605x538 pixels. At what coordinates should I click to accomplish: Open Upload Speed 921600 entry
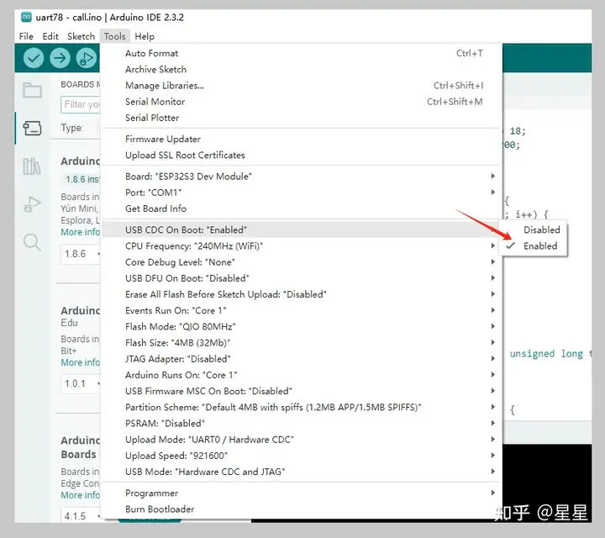pos(302,456)
